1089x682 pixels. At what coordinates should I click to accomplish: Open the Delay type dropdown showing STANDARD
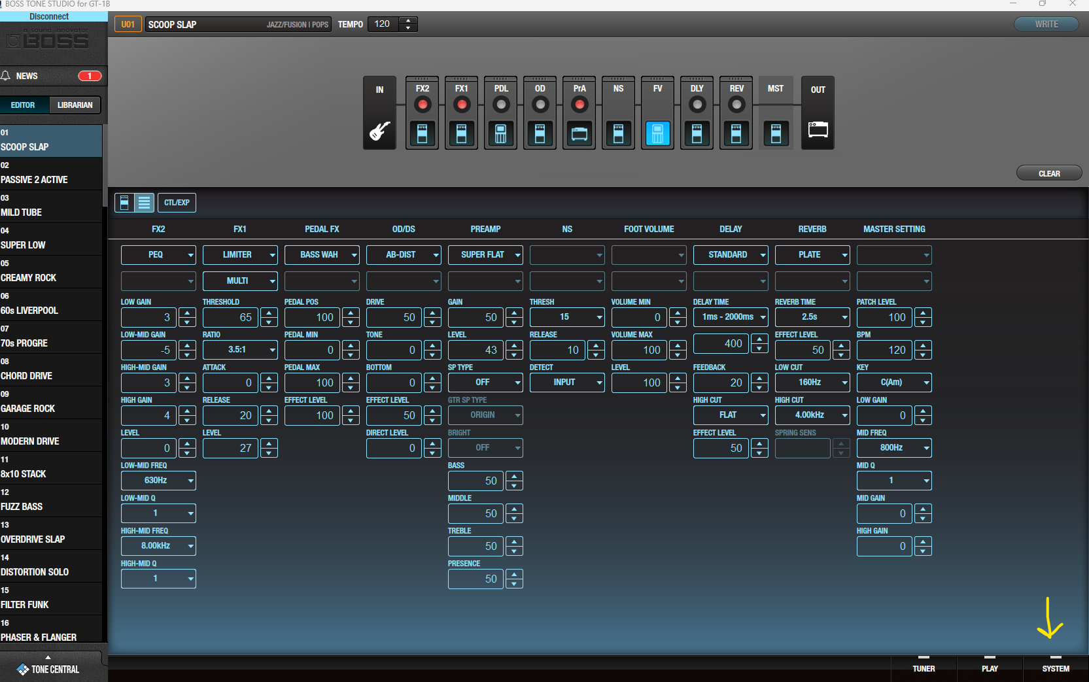tap(731, 255)
